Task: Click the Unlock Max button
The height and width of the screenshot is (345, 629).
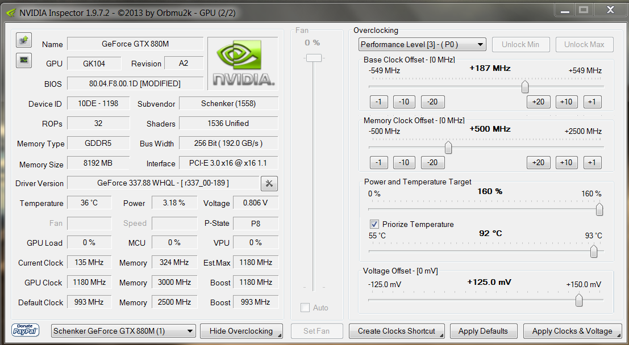Action: click(x=585, y=44)
